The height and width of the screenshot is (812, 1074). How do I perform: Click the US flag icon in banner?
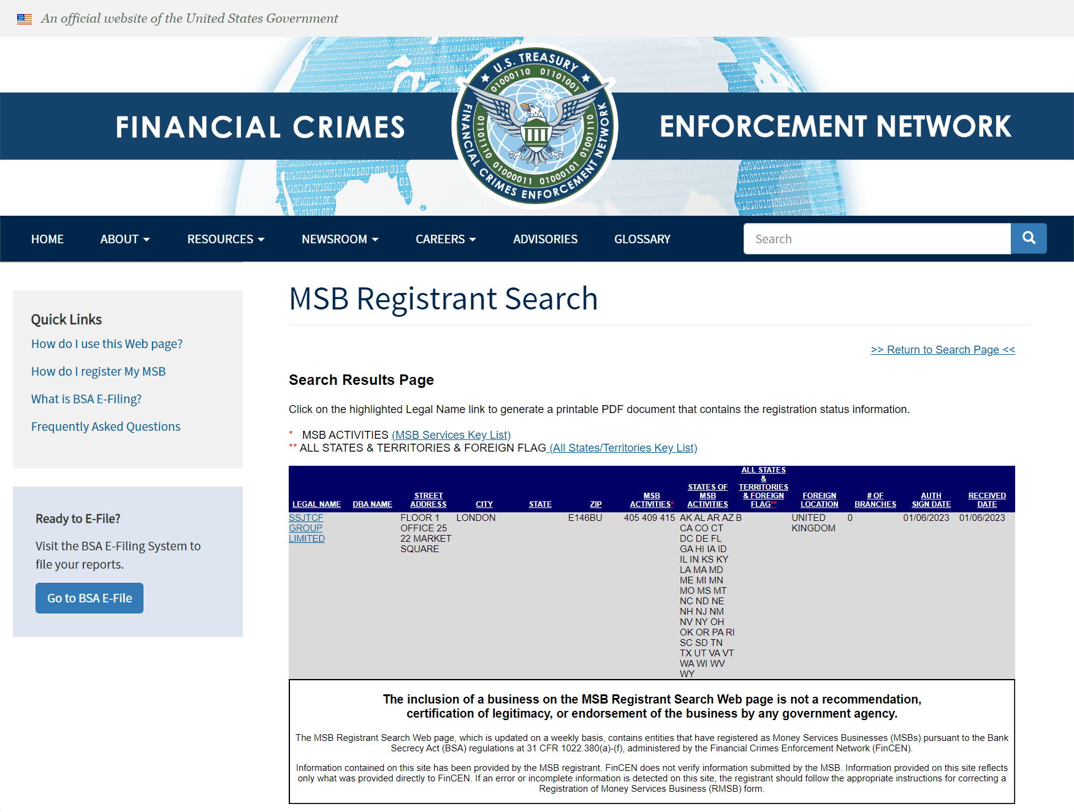[x=25, y=18]
